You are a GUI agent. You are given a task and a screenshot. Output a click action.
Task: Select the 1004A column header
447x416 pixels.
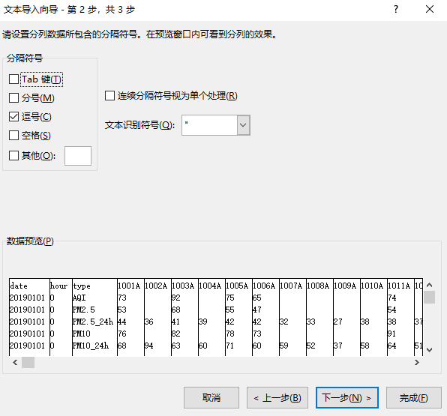tap(210, 286)
